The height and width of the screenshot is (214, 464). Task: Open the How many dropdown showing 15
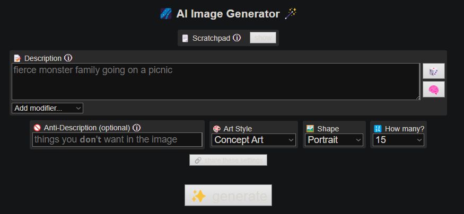tap(399, 140)
